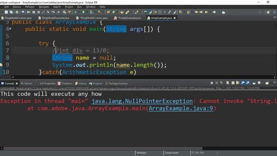Image resolution: width=277 pixels, height=156 pixels.
Task: Click Remove Launch X icon in console
Action: pos(216,83)
